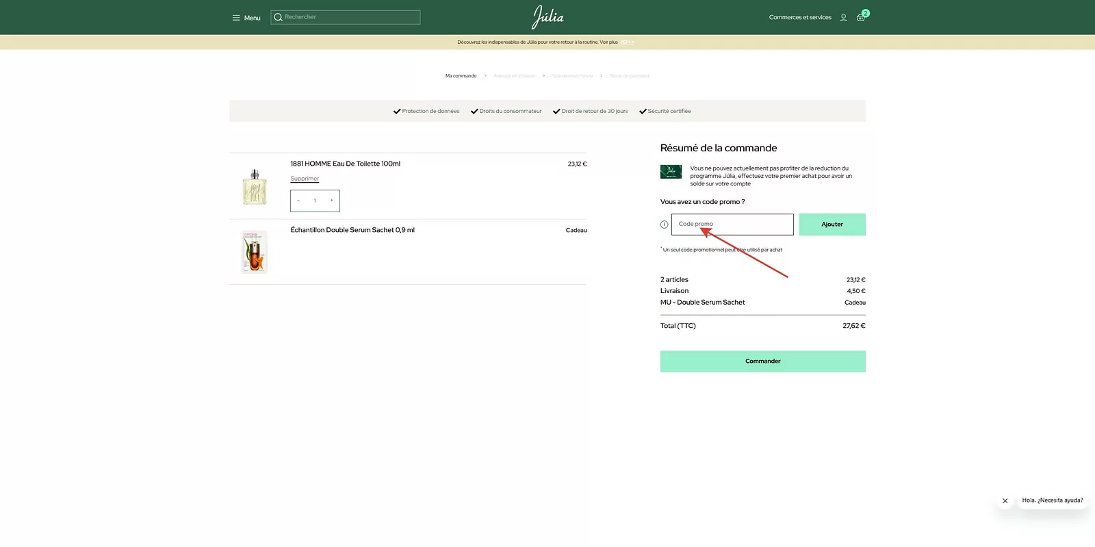Viewport: 1095px width, 547px height.
Task: Click the 'Droit de retour de 30 jours' badge
Action: coord(590,111)
